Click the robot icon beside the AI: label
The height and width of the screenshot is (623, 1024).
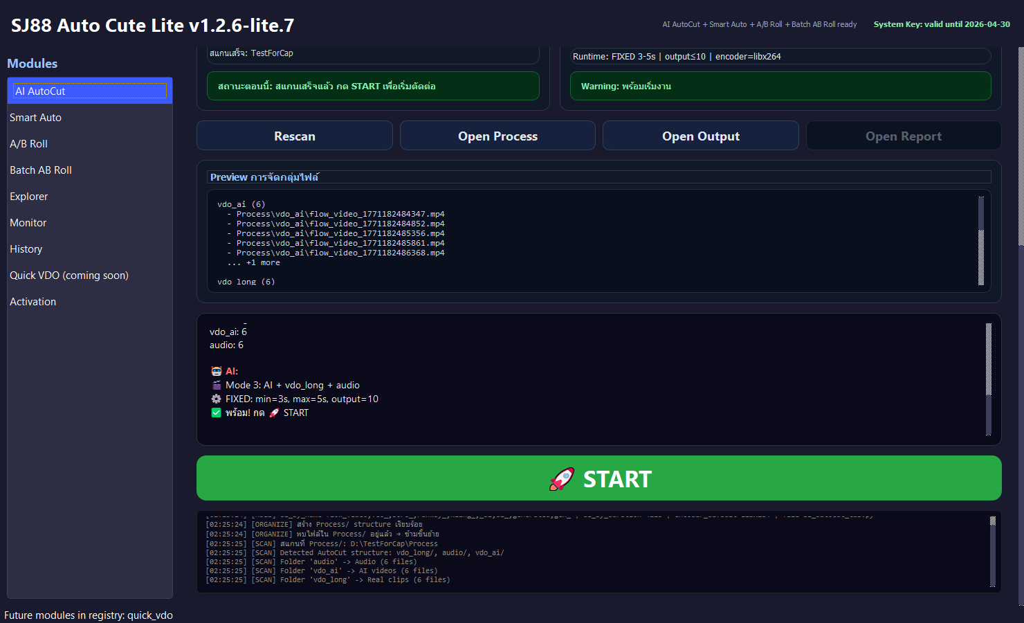click(216, 372)
